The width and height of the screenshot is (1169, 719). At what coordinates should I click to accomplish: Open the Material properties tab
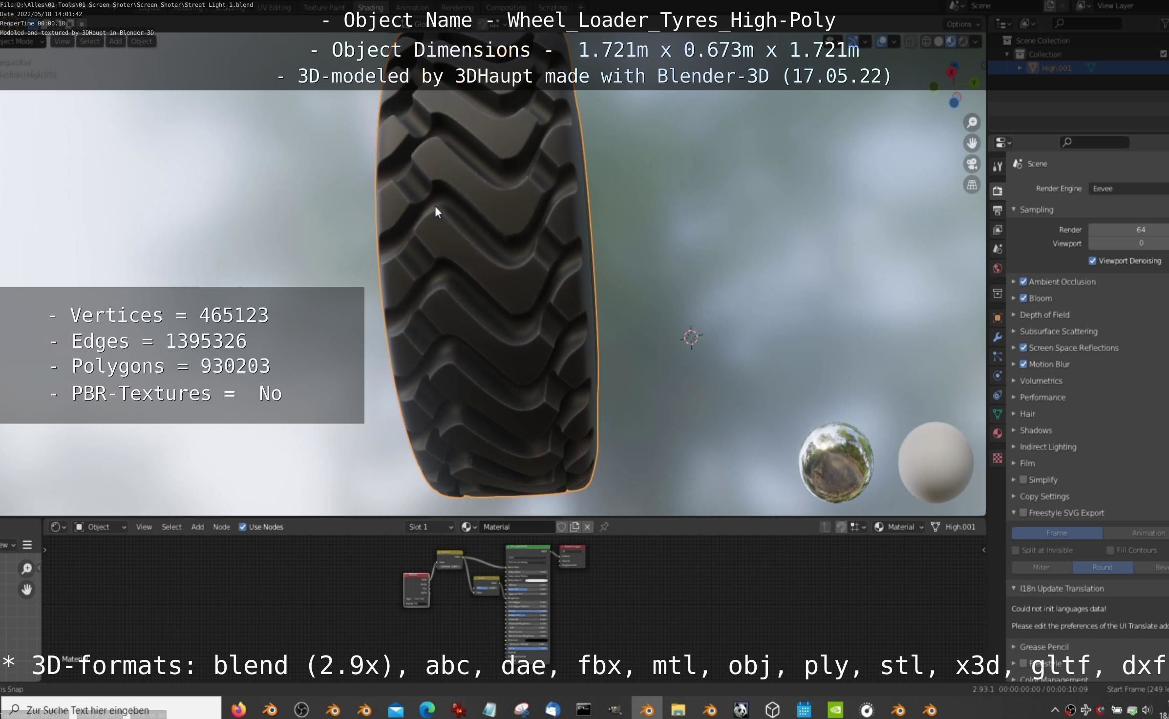[998, 434]
